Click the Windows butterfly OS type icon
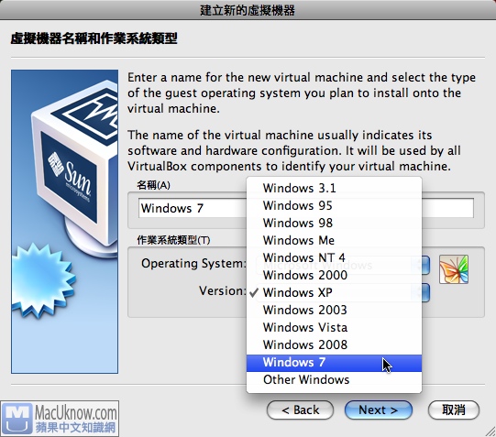 click(454, 269)
